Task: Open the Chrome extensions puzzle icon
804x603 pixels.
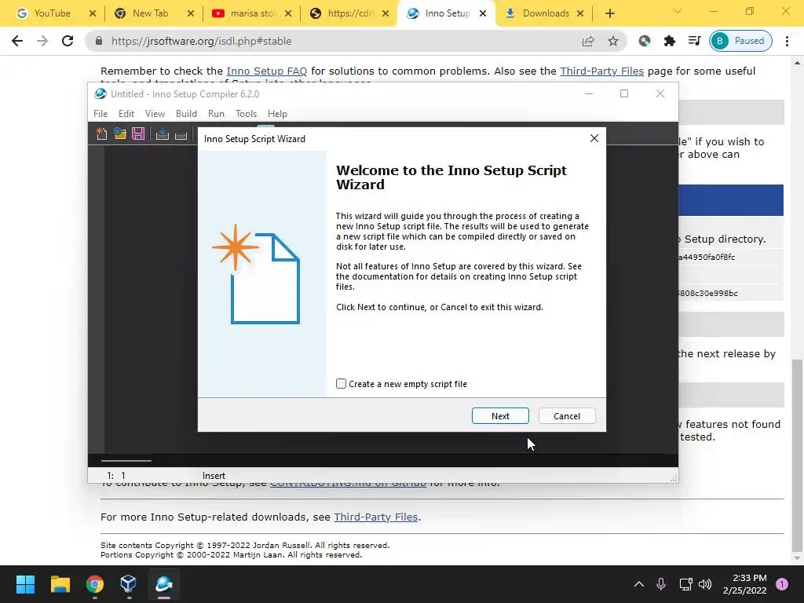Action: pos(669,41)
